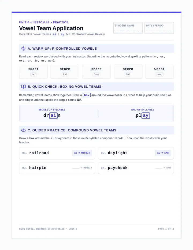Click the blank before '= End' for paycheck

[x=159, y=168]
